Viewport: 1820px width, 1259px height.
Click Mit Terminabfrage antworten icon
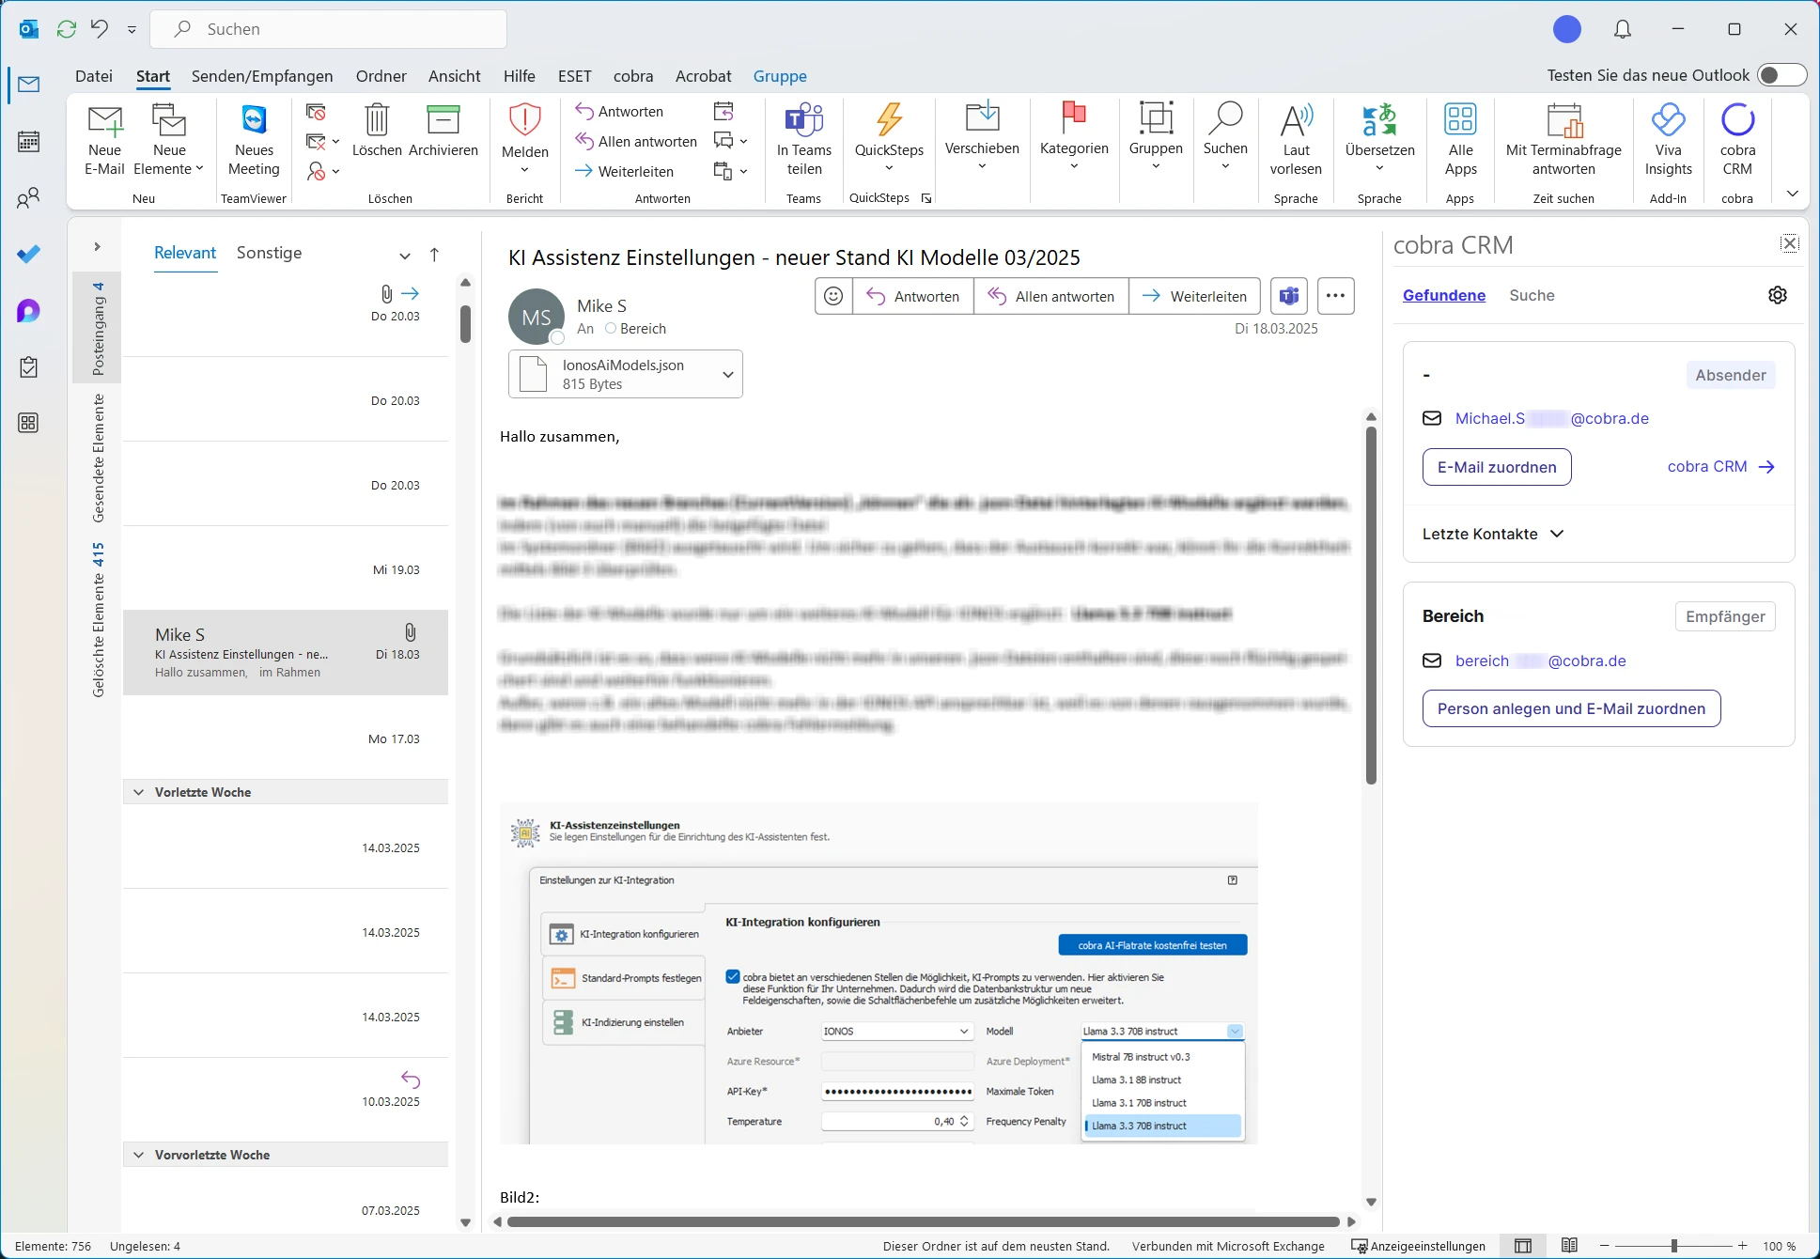point(1563,120)
